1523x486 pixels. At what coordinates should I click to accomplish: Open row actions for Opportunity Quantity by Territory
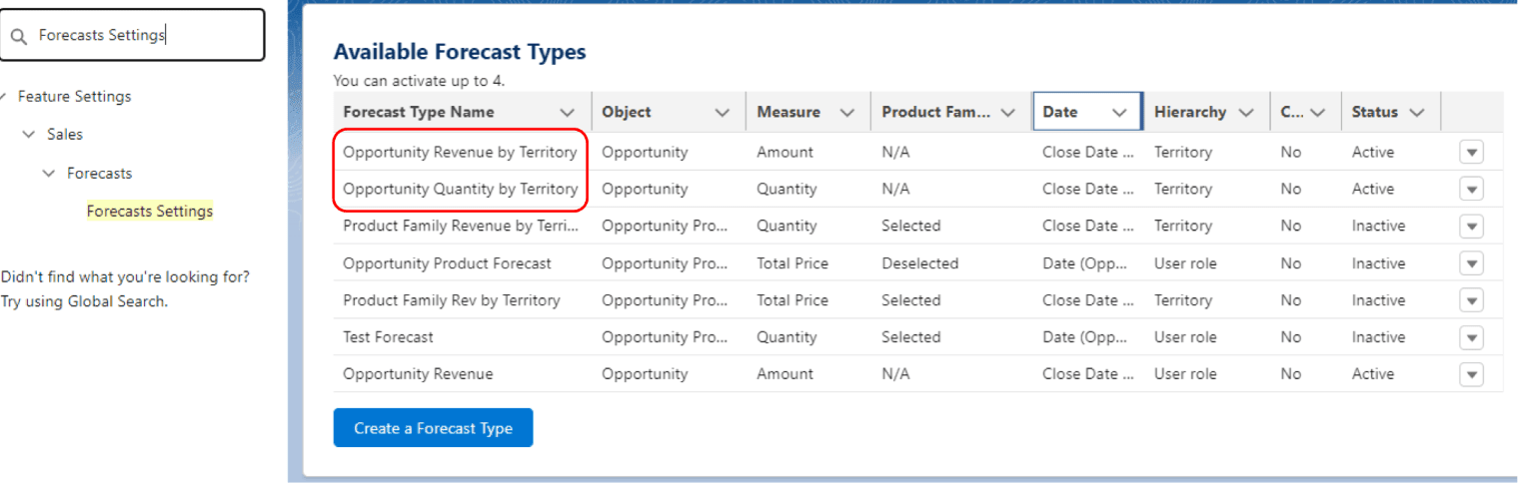(1471, 190)
